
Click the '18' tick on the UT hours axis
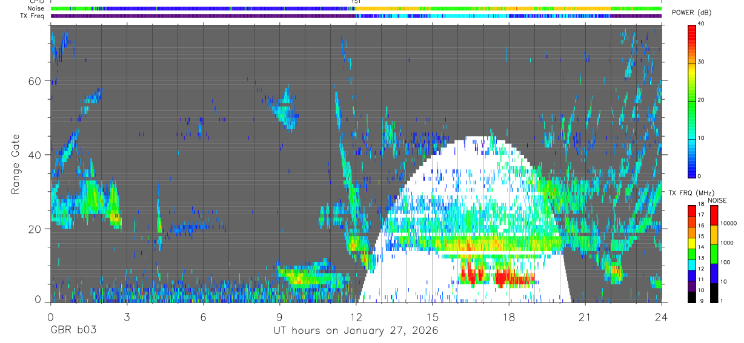[509, 316]
